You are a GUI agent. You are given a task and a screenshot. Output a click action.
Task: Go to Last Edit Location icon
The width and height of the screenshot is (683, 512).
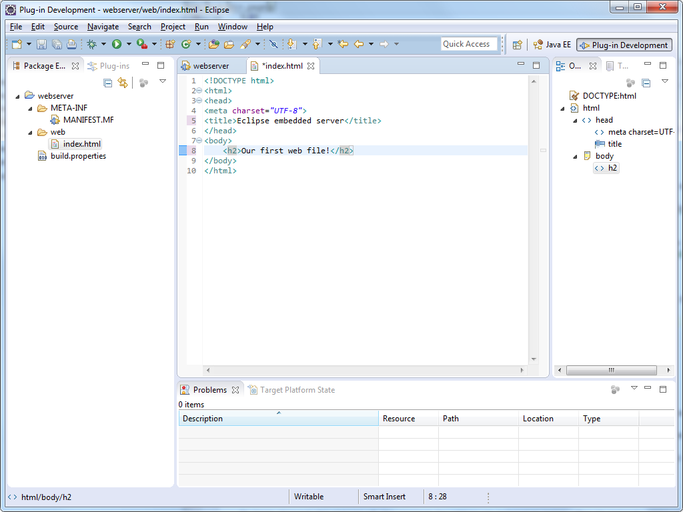click(x=343, y=44)
